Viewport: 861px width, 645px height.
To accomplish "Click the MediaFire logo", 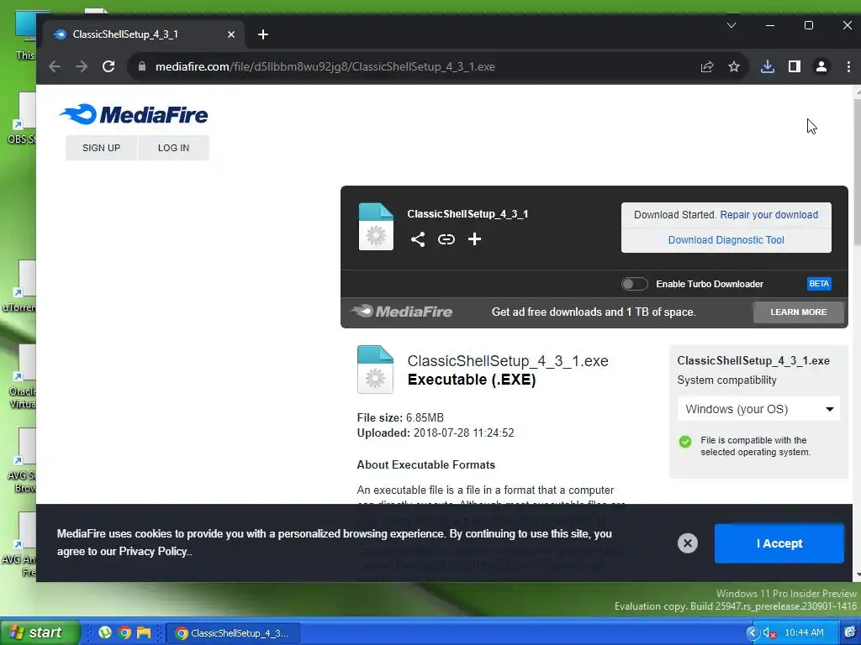I will pos(134,114).
